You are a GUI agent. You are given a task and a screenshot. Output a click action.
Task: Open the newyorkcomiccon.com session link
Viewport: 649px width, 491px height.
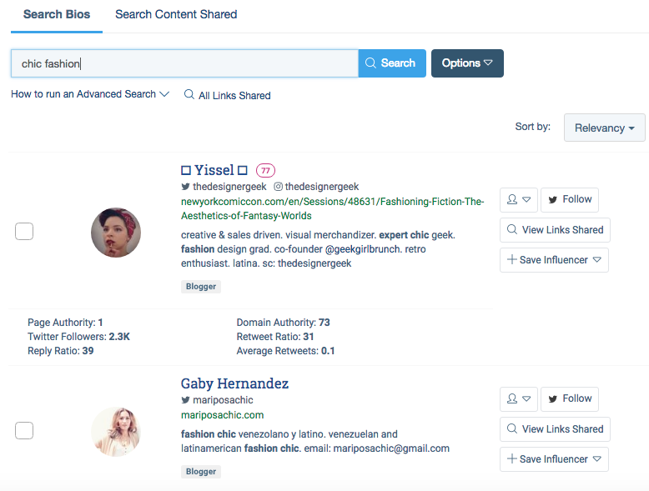coord(332,208)
